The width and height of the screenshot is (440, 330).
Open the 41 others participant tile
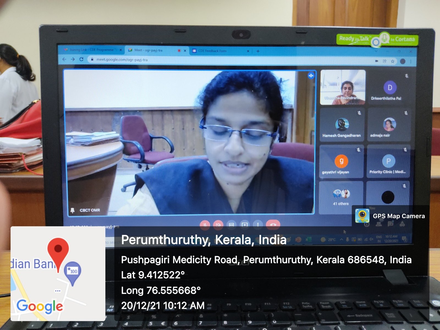tap(341, 197)
